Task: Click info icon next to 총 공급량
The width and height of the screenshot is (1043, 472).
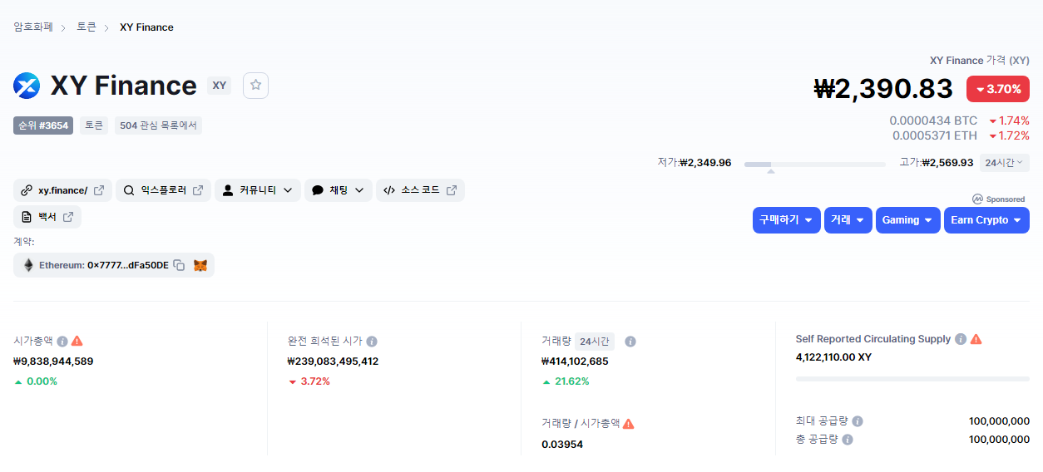Action: [847, 440]
